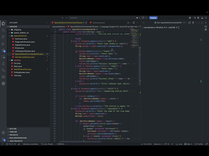Click the cop3330 command center search box
This screenshot has width=209, height=156.
tap(104, 18)
